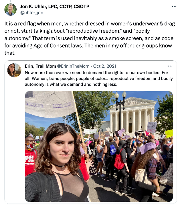The height and width of the screenshot is (207, 180).
Task: Click Erin's round profile picture
Action: click(14, 70)
